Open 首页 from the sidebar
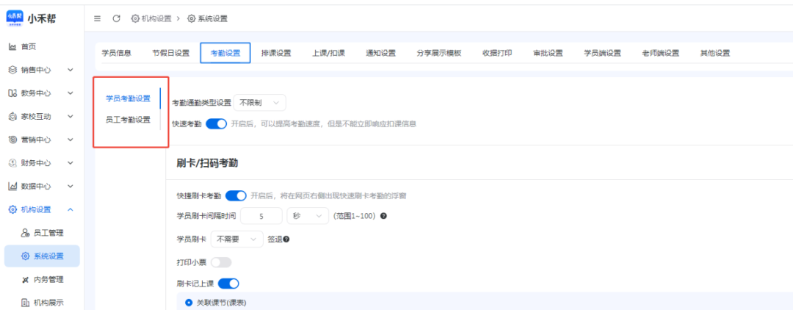Screen dimensions: 793x310 tap(28, 46)
